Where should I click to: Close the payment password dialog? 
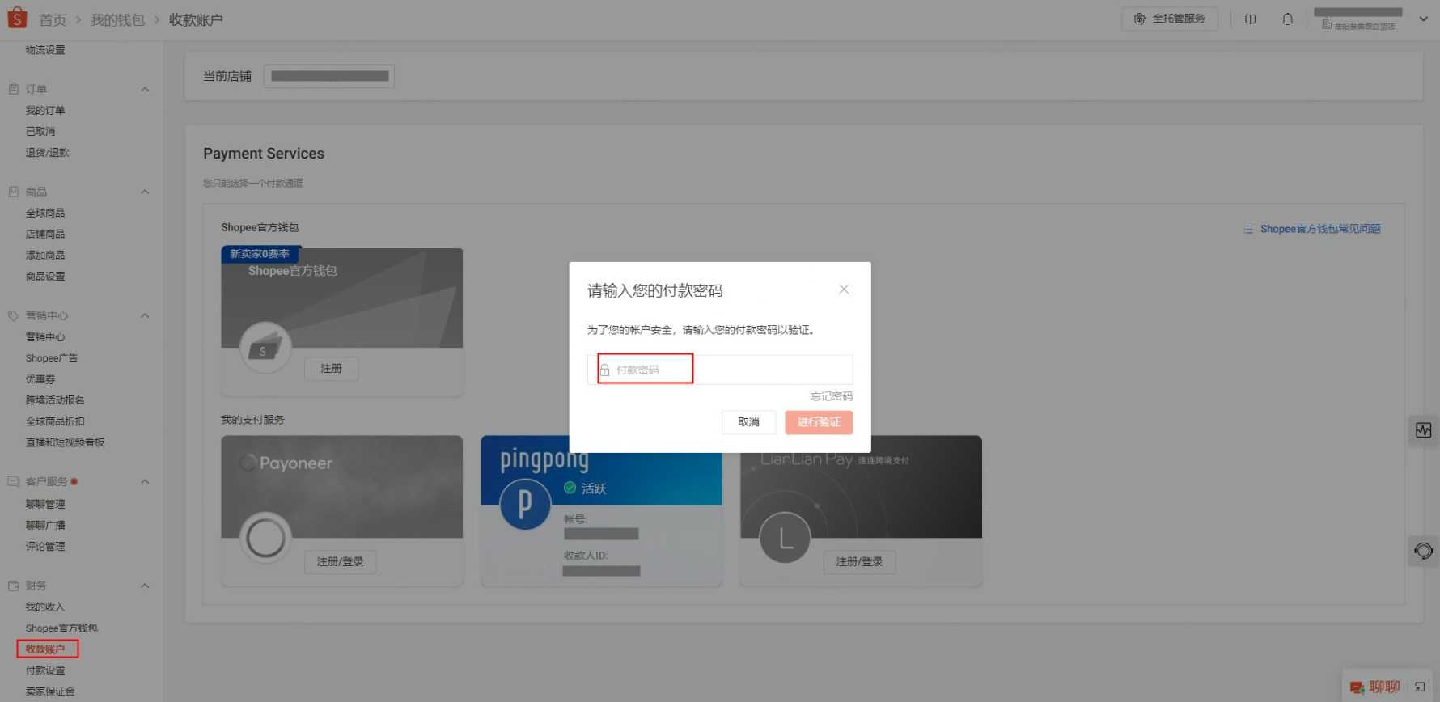click(x=844, y=289)
